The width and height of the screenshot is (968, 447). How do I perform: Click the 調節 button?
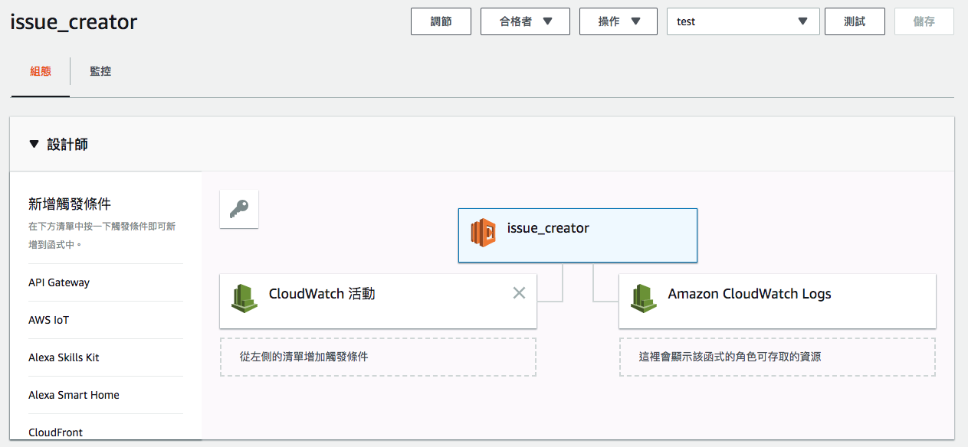click(x=441, y=21)
